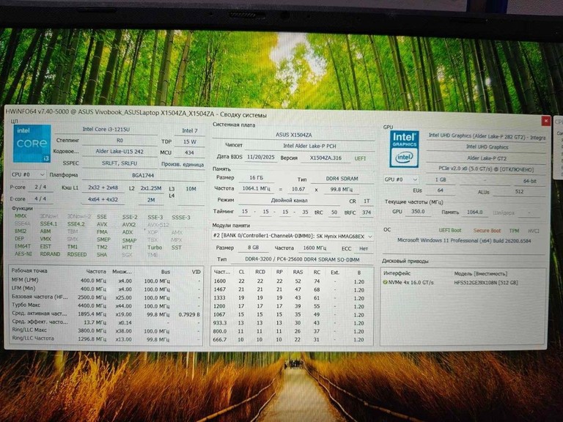Click the TPM indicator

tap(514, 231)
